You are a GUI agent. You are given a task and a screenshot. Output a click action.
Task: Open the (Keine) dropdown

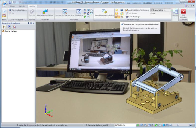170,13
